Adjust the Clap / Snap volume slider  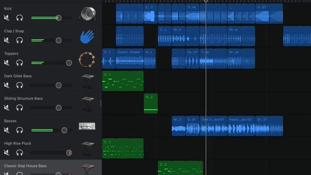[x=58, y=40]
